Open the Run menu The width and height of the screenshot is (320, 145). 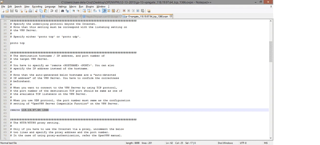(81, 6)
